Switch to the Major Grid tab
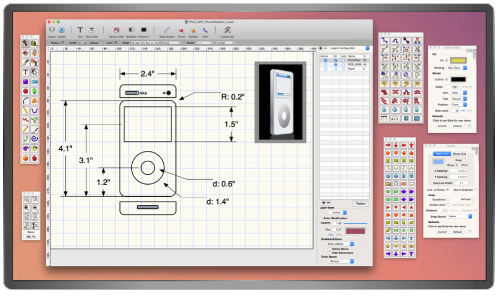 442,154
